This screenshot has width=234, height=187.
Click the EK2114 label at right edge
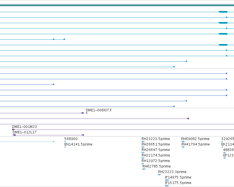228,144
